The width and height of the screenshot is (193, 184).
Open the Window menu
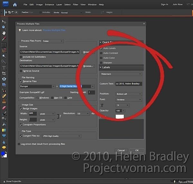tap(92, 5)
